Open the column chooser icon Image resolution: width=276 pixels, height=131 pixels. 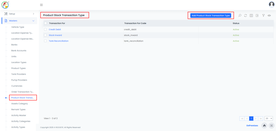[251, 16]
